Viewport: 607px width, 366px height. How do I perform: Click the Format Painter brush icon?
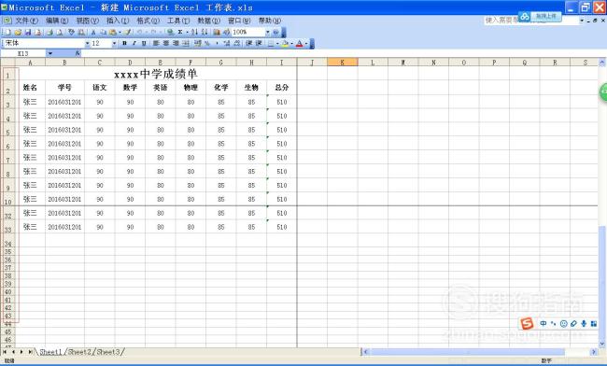pyautogui.click(x=127, y=32)
